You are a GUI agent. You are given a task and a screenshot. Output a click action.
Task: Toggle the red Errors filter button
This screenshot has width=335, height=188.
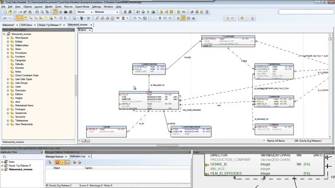pos(57,162)
